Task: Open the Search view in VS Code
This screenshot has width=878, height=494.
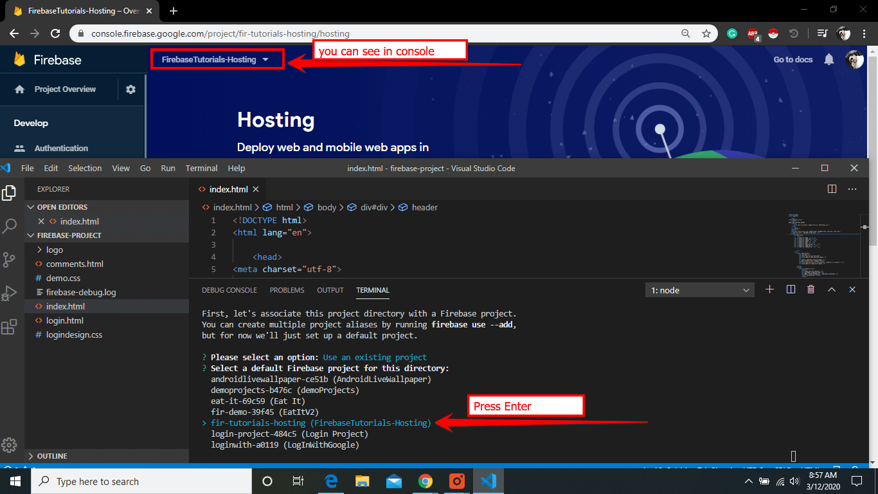Action: pyautogui.click(x=9, y=226)
